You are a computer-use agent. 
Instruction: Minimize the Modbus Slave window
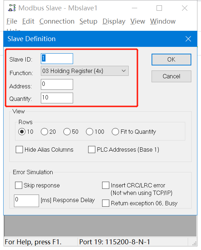pos(134,8)
